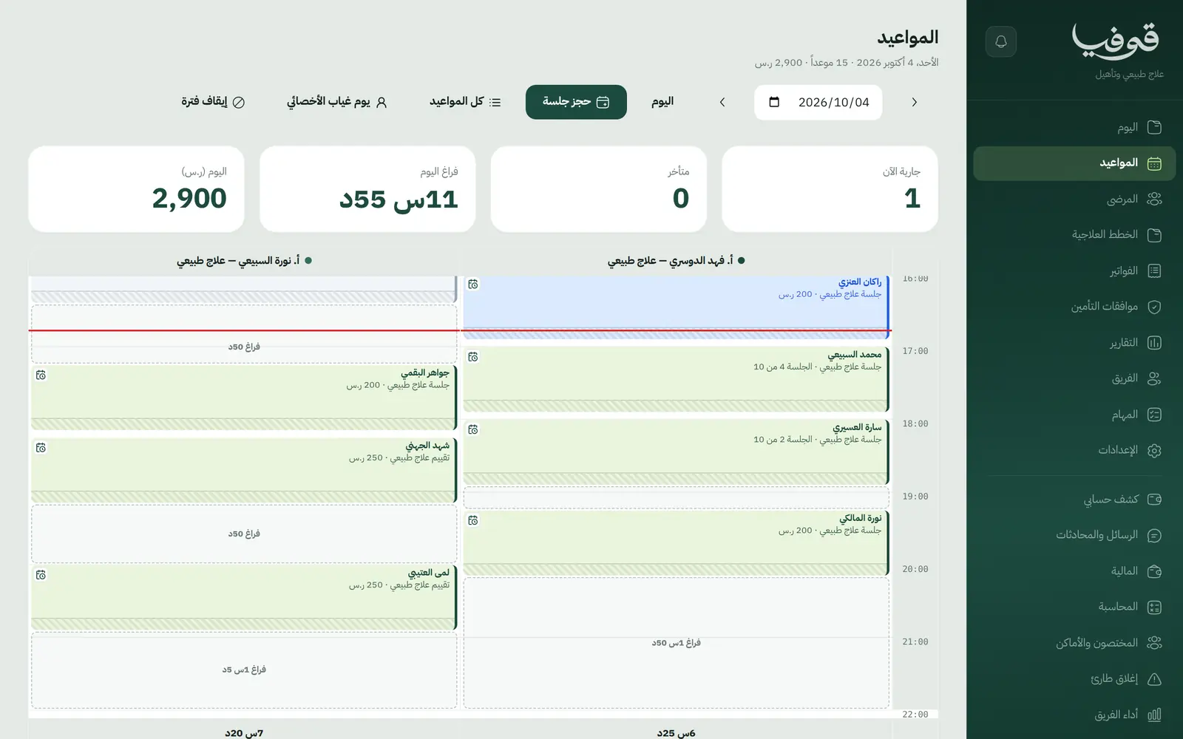The width and height of the screenshot is (1183, 739).
Task: Select المواعيد sidebar item
Action: pos(1074,163)
